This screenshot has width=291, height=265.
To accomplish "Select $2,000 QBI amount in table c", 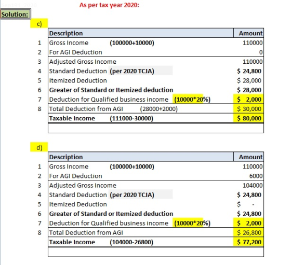I will (249, 100).
